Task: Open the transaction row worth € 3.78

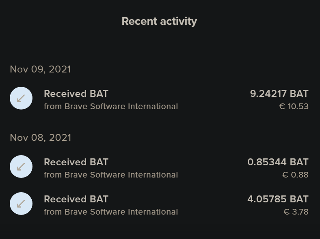Action: click(159, 204)
